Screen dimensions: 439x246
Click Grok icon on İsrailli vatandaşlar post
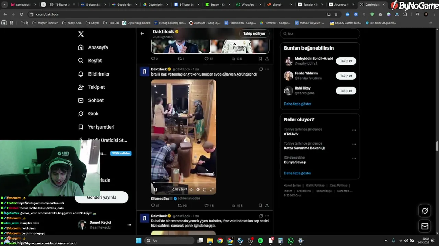tap(261, 69)
